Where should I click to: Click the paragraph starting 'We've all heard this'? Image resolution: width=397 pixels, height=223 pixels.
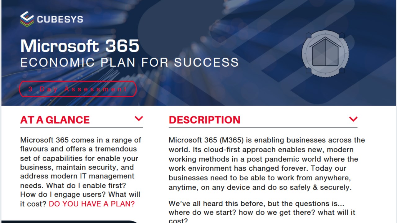coord(262,212)
